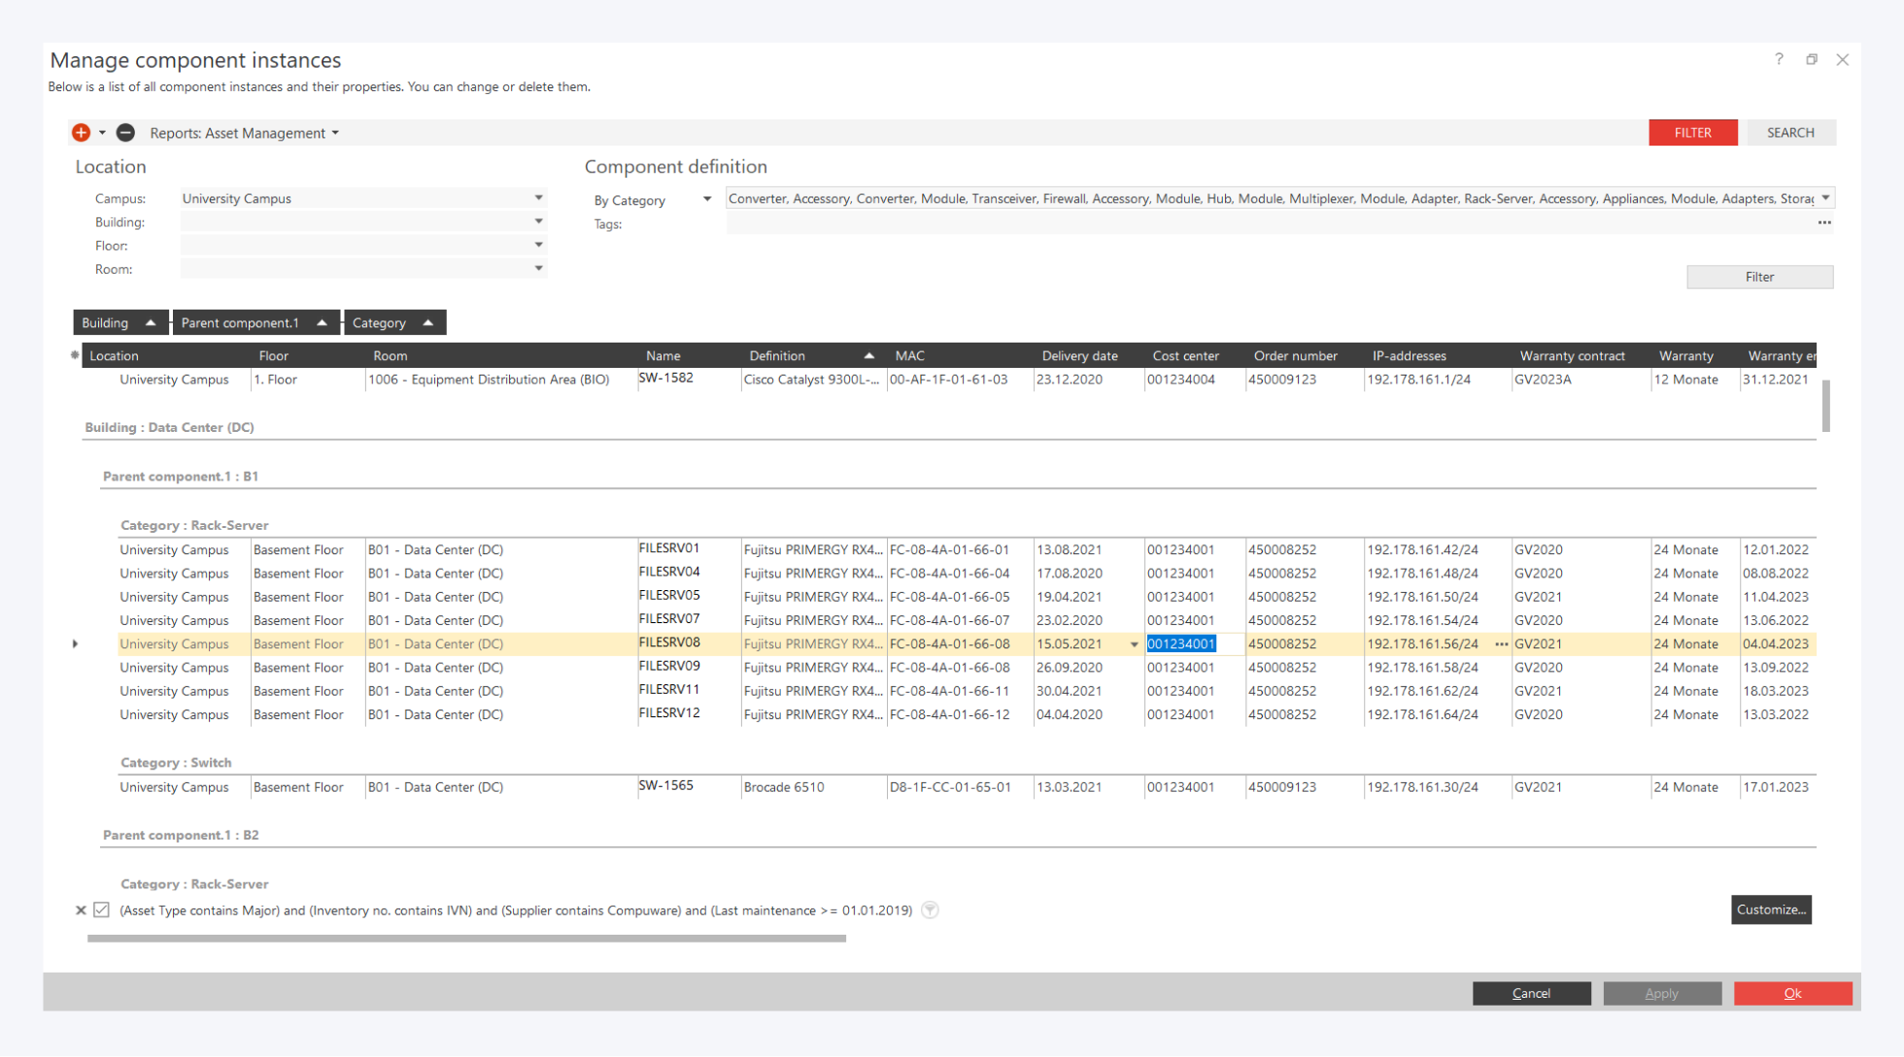Viewport: 1904px width, 1057px height.
Task: Click the row indicator arrow beside FILESRV08
Action: 76,644
